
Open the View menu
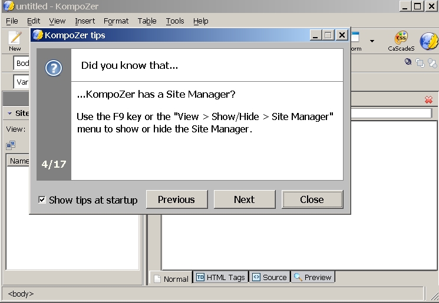point(57,21)
